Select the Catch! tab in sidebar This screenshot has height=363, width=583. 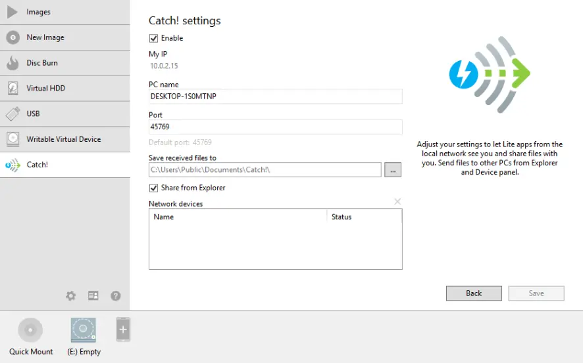coord(37,165)
